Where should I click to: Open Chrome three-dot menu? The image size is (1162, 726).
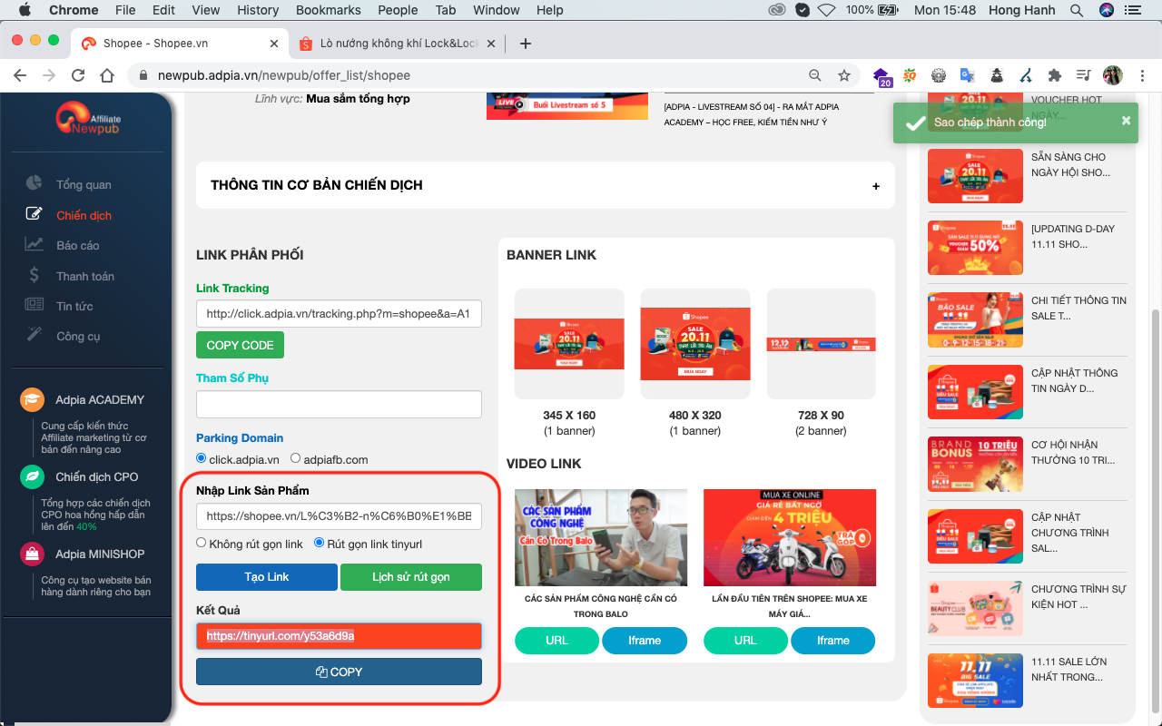point(1142,75)
